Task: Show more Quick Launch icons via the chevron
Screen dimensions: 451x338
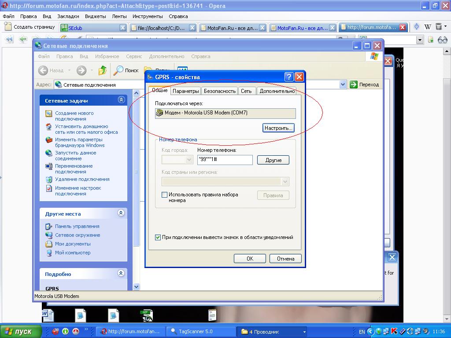Action: click(x=86, y=329)
